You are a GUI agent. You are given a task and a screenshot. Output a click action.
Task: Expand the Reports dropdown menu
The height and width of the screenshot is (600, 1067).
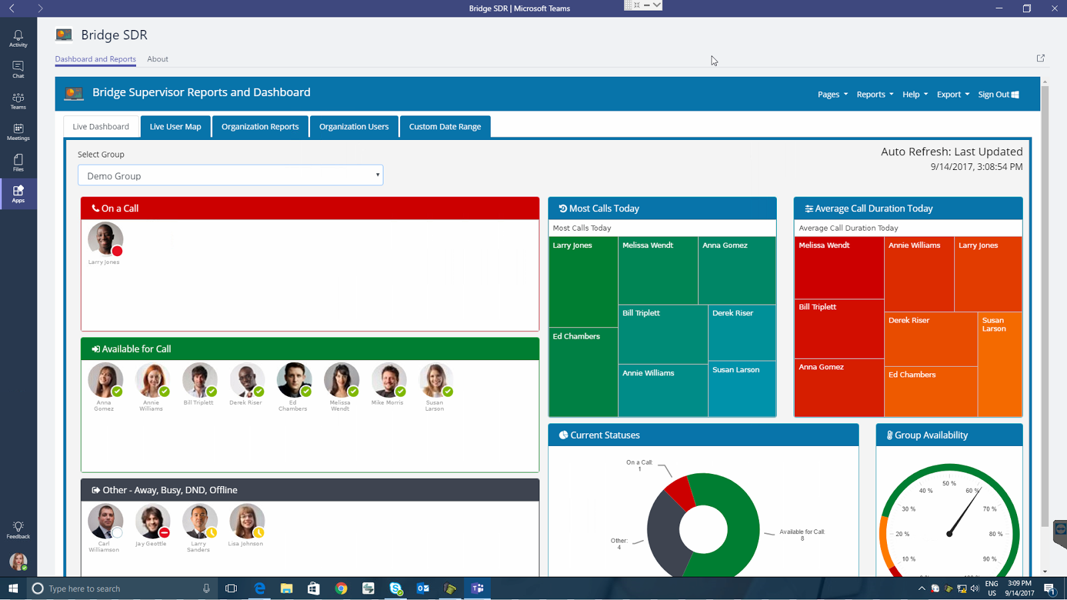pos(874,95)
